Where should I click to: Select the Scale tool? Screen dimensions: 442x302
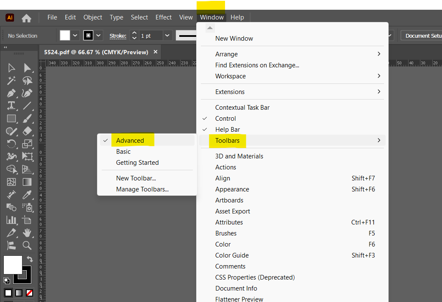point(28,144)
